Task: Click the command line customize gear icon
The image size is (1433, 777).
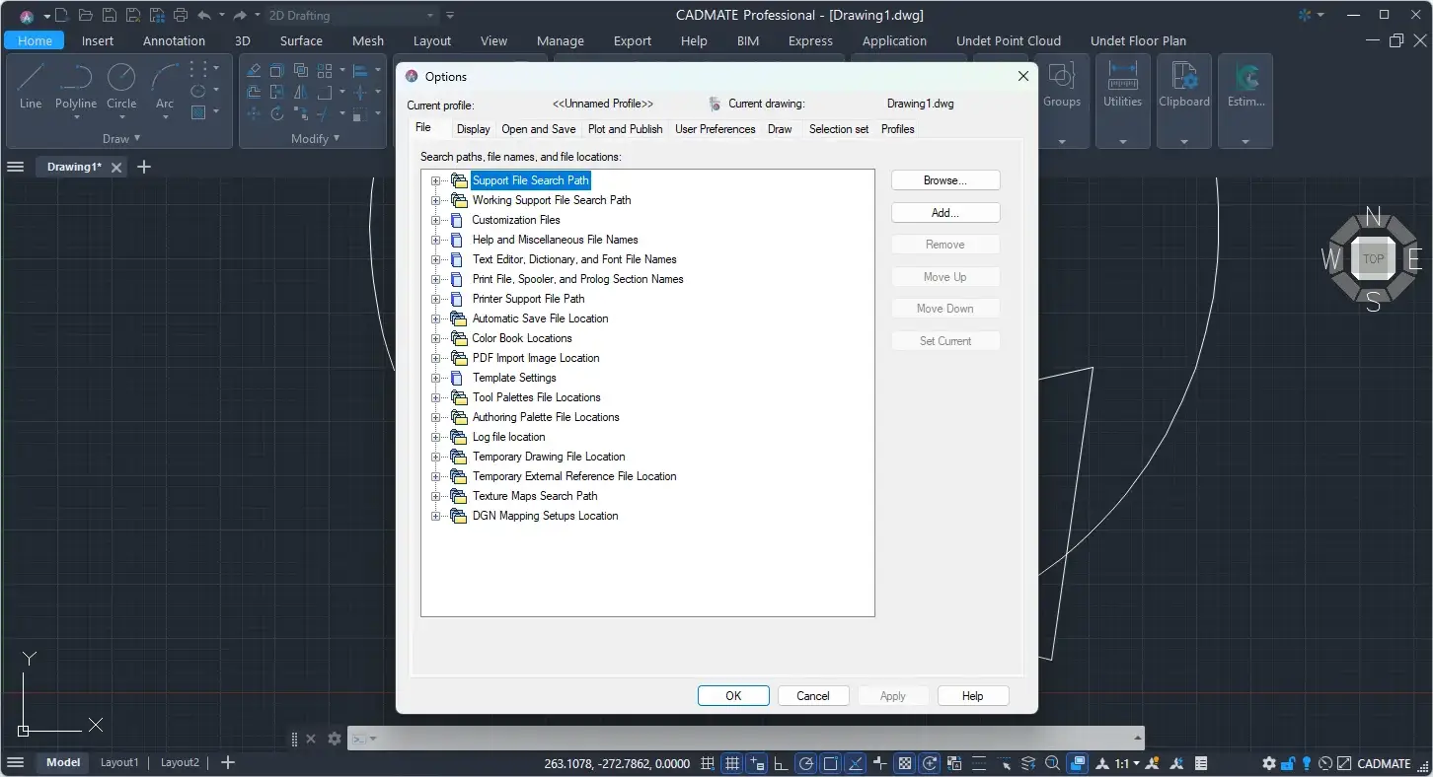Action: coord(335,738)
